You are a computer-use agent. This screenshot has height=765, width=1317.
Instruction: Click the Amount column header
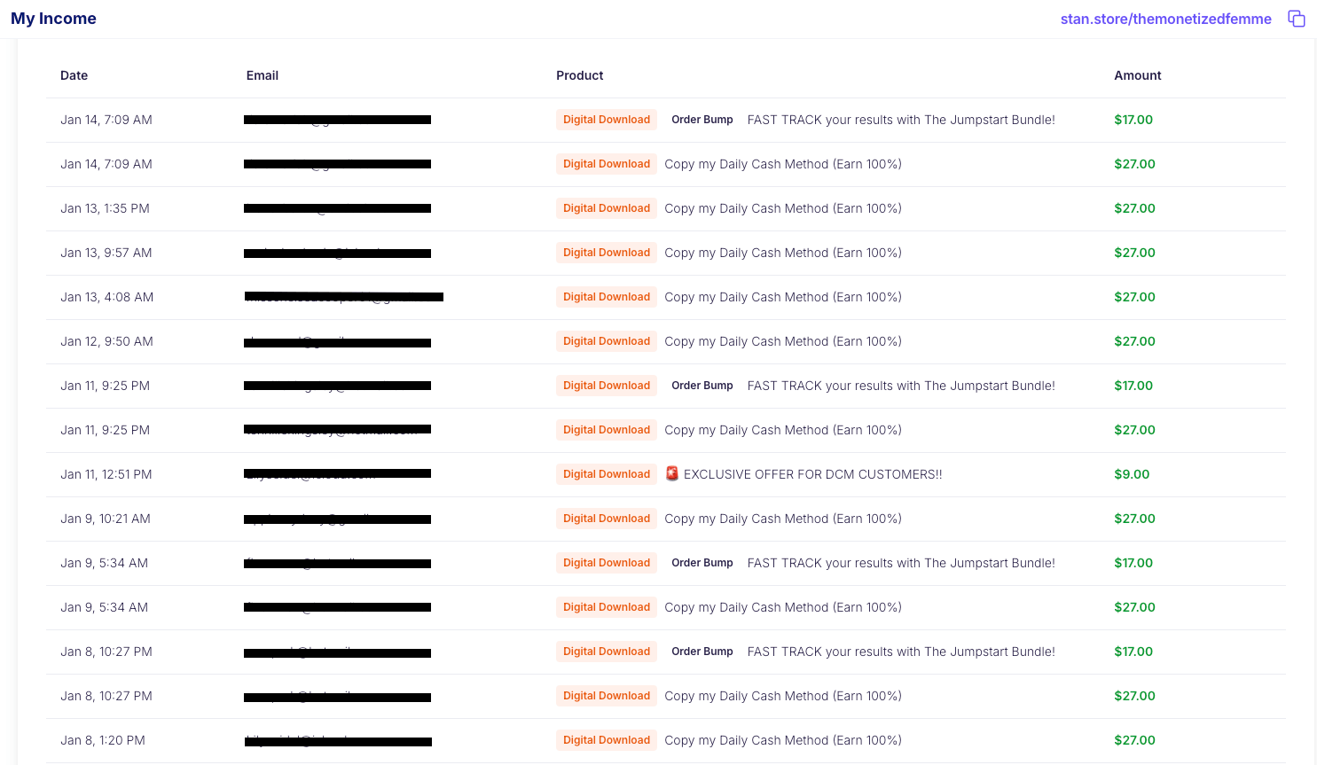[1138, 75]
